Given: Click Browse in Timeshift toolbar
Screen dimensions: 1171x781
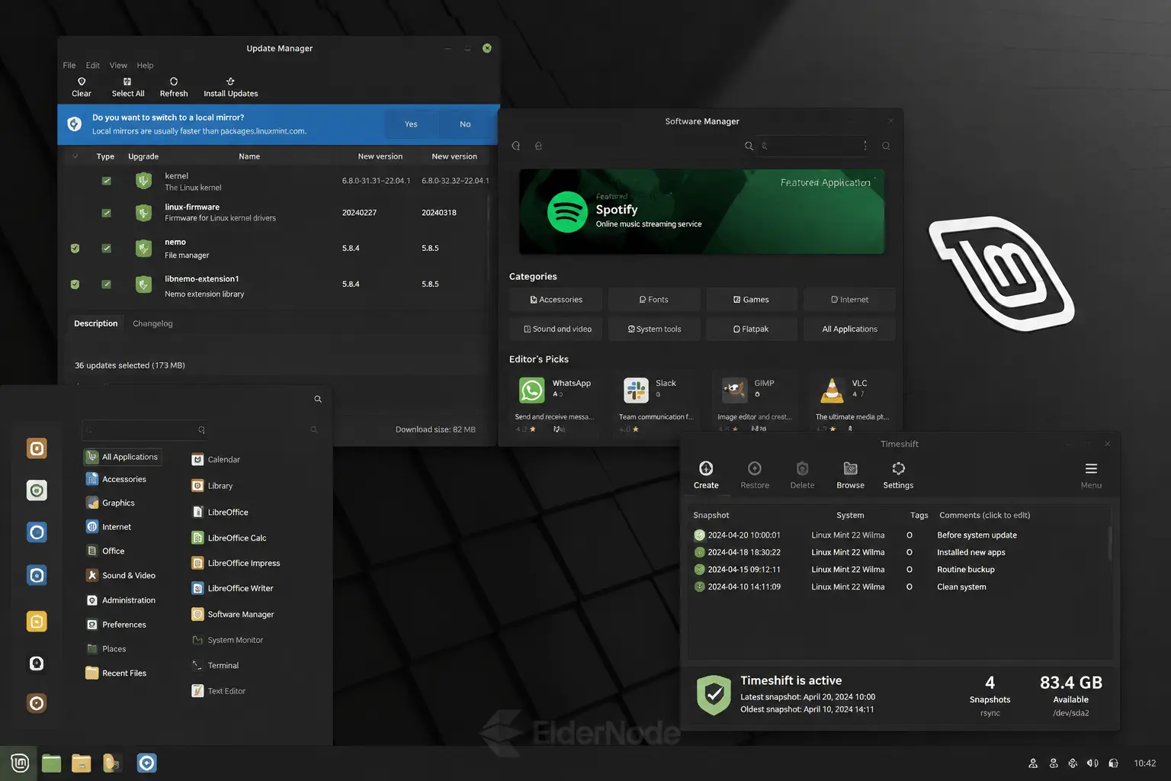Looking at the screenshot, I should 850,475.
